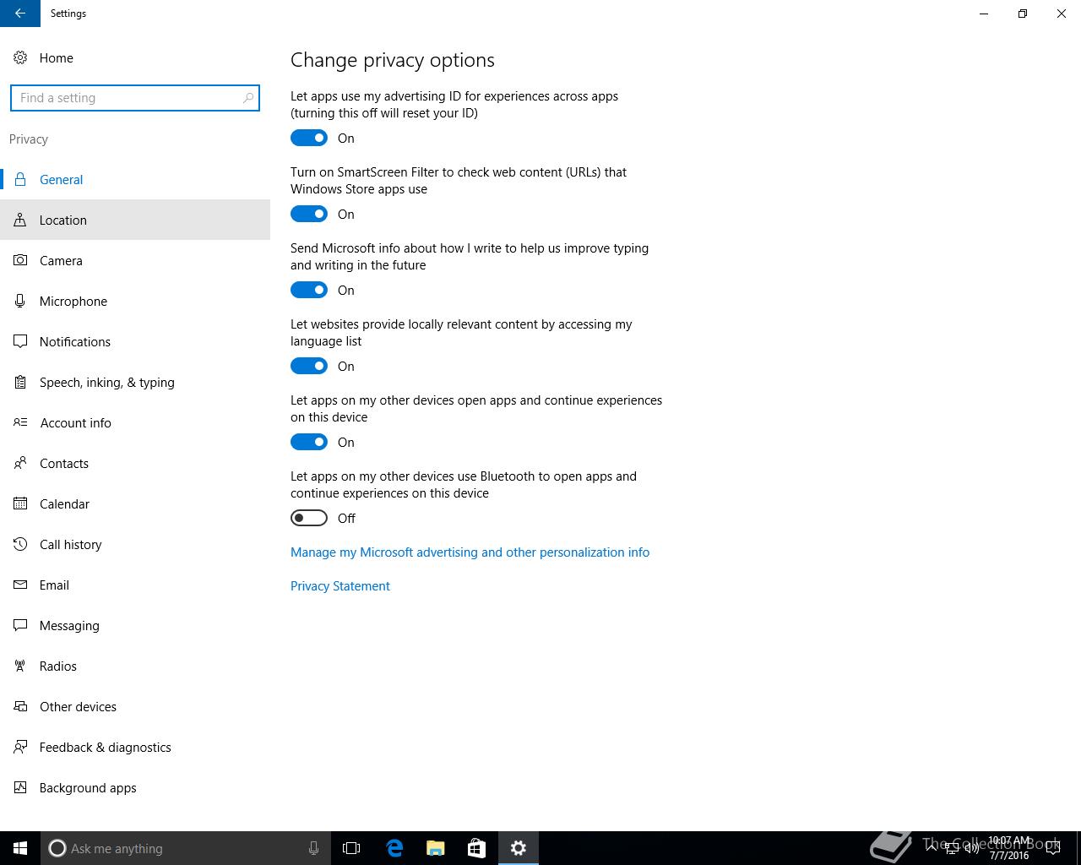This screenshot has width=1081, height=865.
Task: Go to Camera privacy settings
Action: pos(135,260)
